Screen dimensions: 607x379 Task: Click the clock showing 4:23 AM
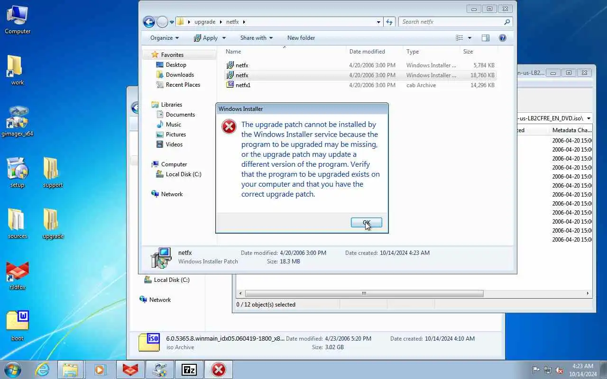point(582,370)
